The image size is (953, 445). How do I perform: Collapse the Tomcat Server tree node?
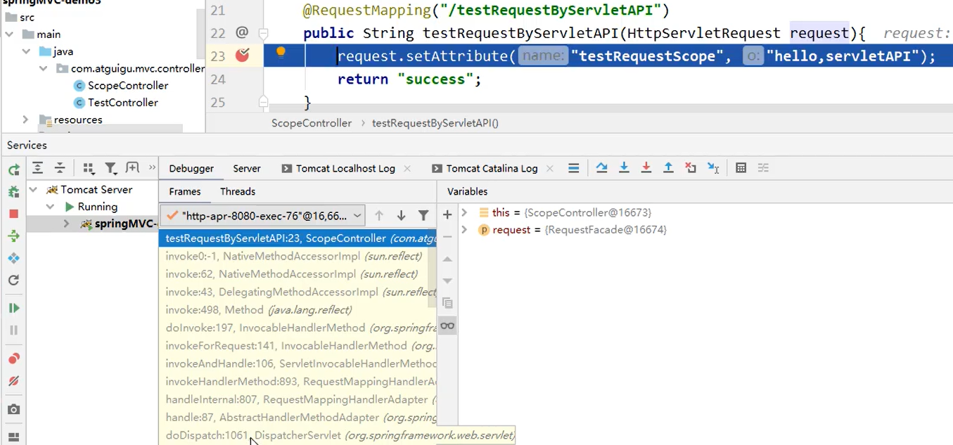coord(33,190)
